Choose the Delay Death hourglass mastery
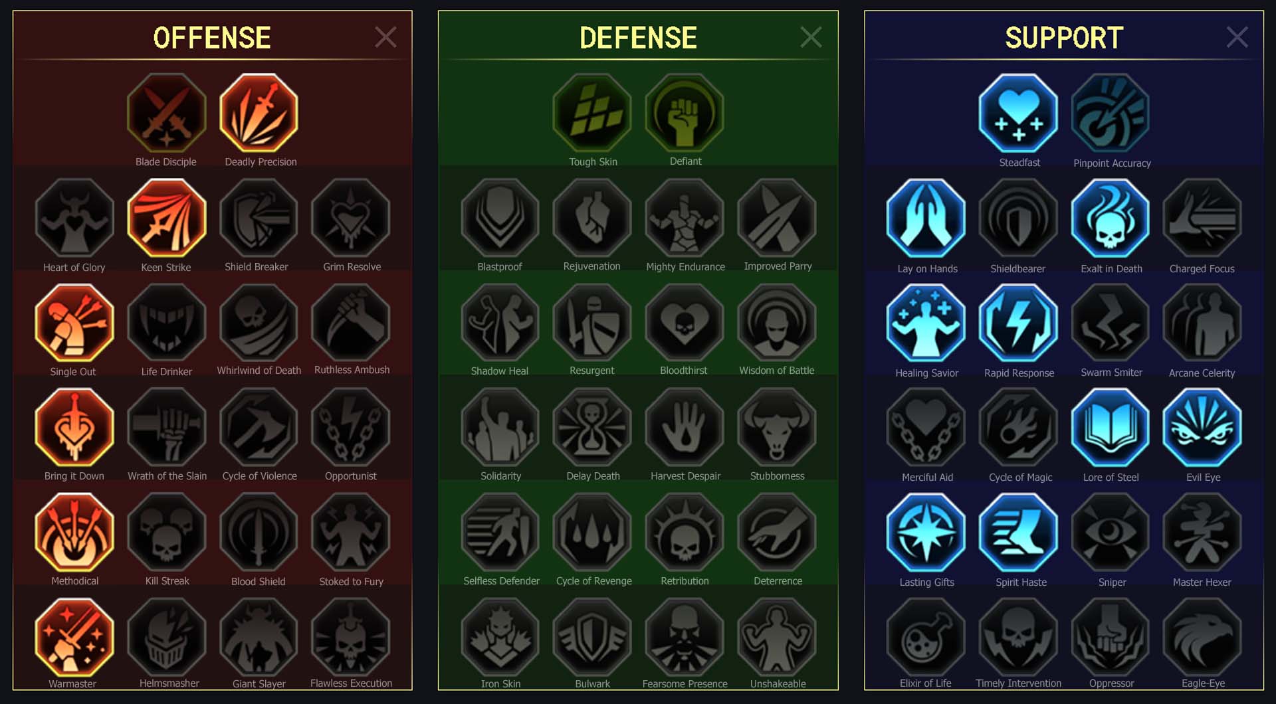1276x704 pixels. click(592, 428)
